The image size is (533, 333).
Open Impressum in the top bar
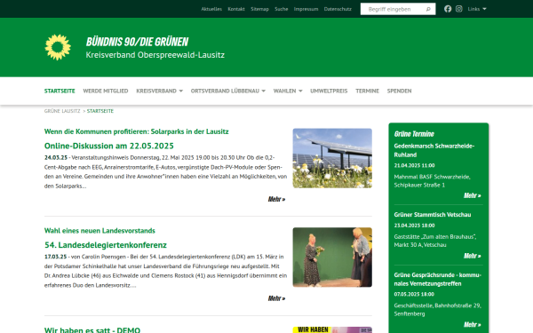pos(306,9)
